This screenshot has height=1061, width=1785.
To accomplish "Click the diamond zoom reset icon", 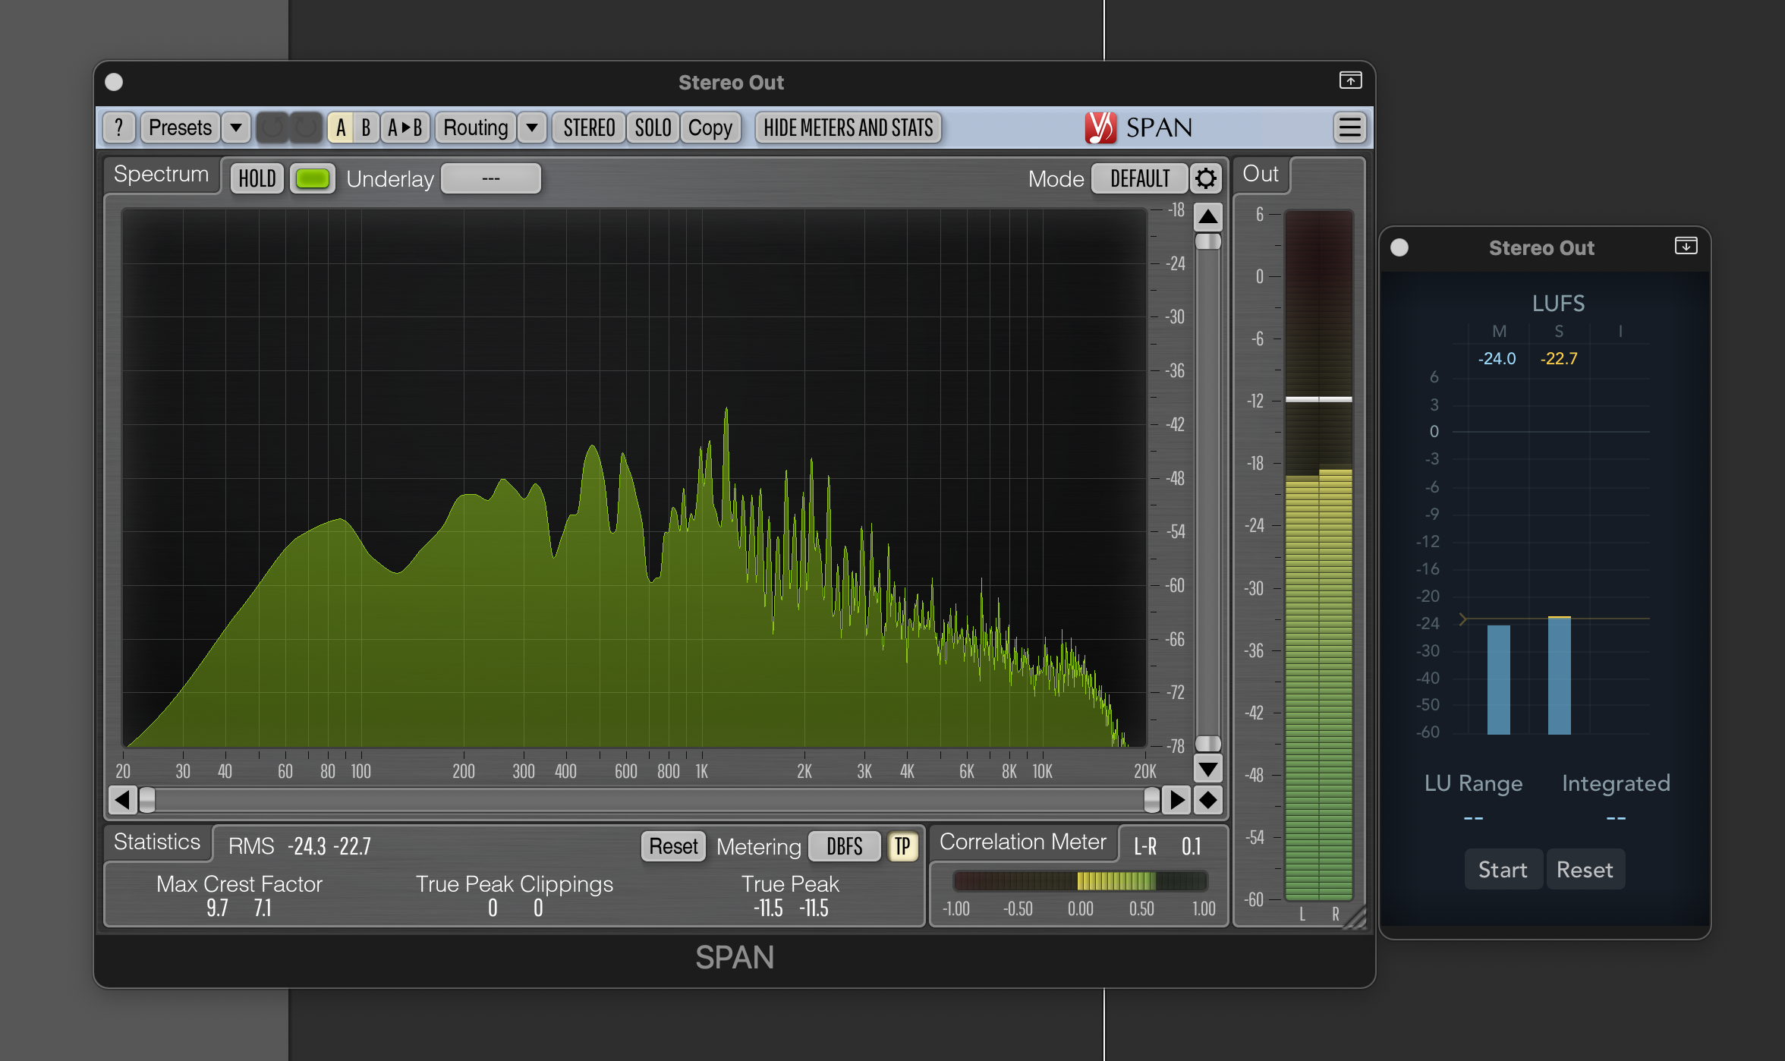I will (1207, 800).
